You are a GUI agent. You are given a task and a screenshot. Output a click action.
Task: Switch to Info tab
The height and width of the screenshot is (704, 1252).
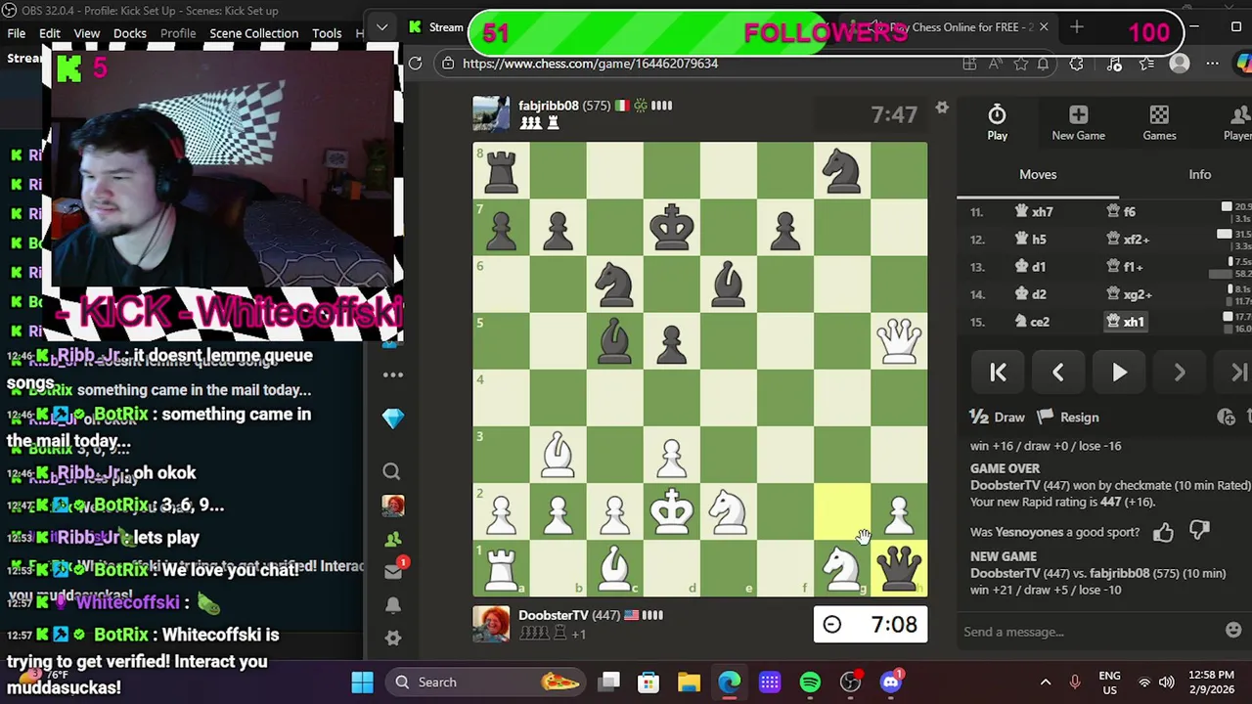click(1199, 174)
